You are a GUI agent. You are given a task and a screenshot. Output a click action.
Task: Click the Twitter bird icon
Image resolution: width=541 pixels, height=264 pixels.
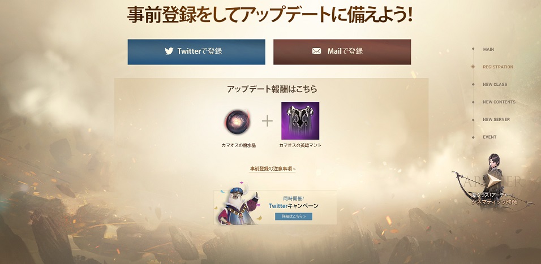click(x=169, y=51)
